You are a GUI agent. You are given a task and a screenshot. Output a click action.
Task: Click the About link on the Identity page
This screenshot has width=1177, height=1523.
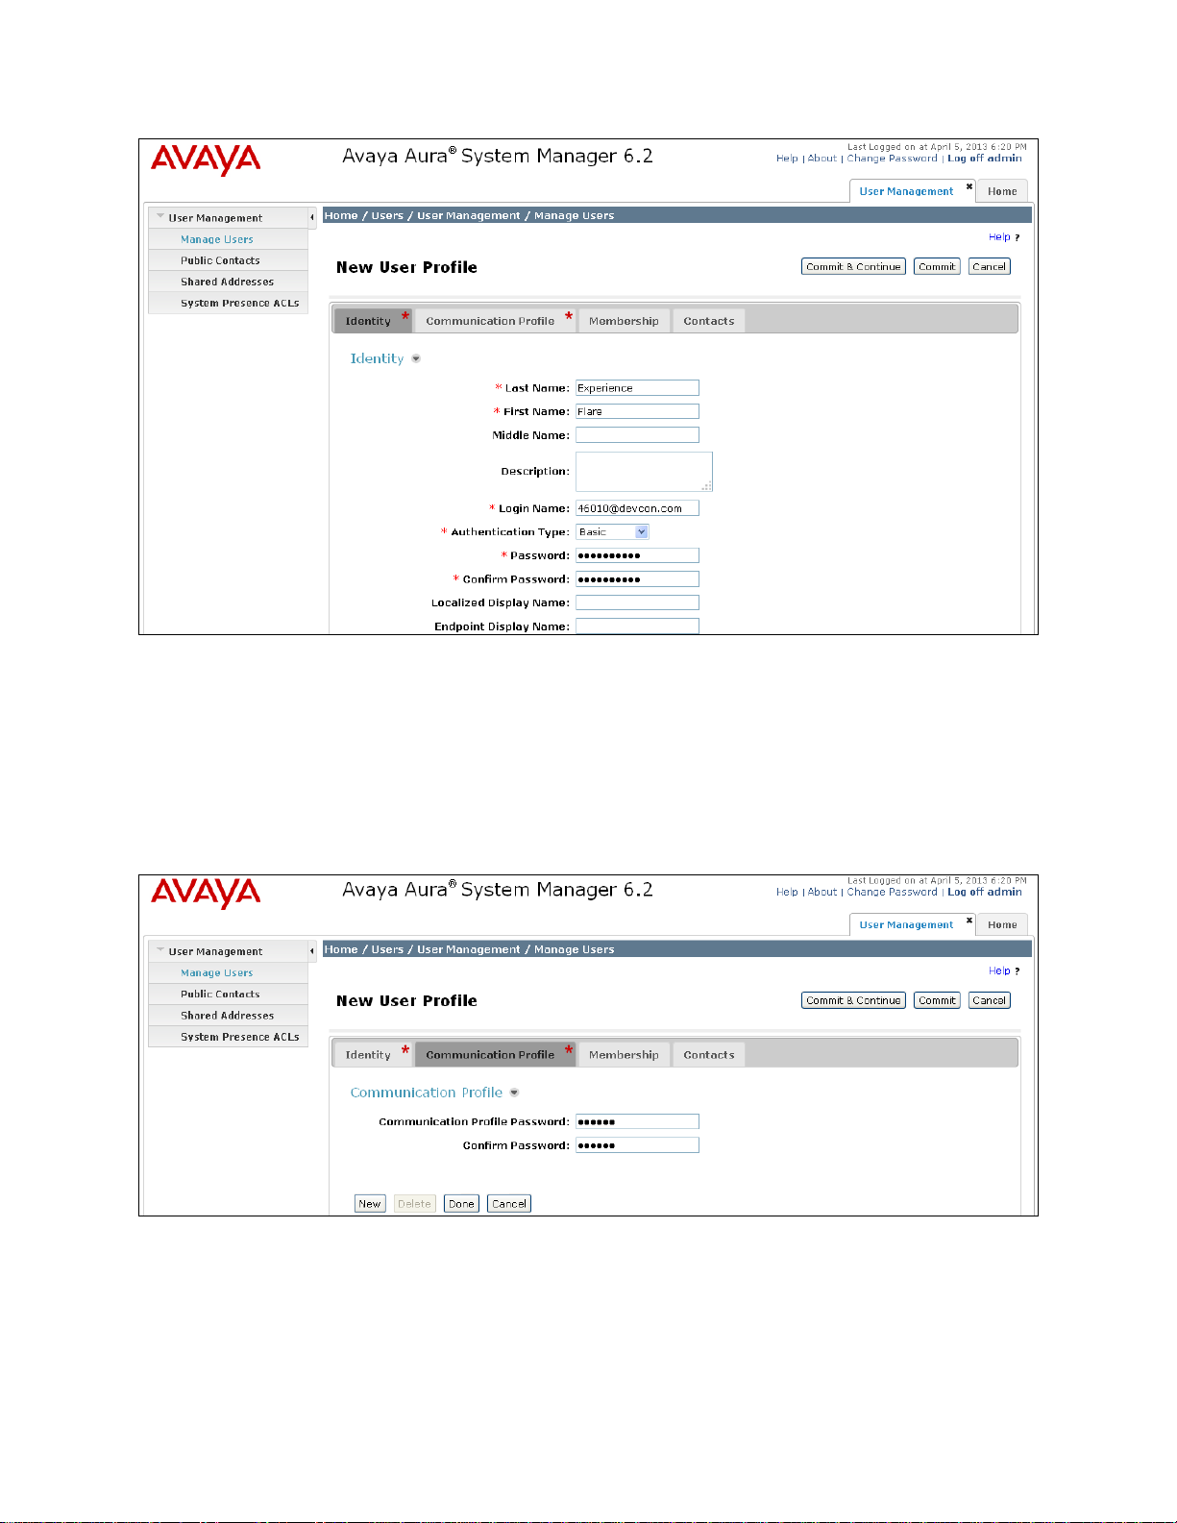tap(821, 159)
